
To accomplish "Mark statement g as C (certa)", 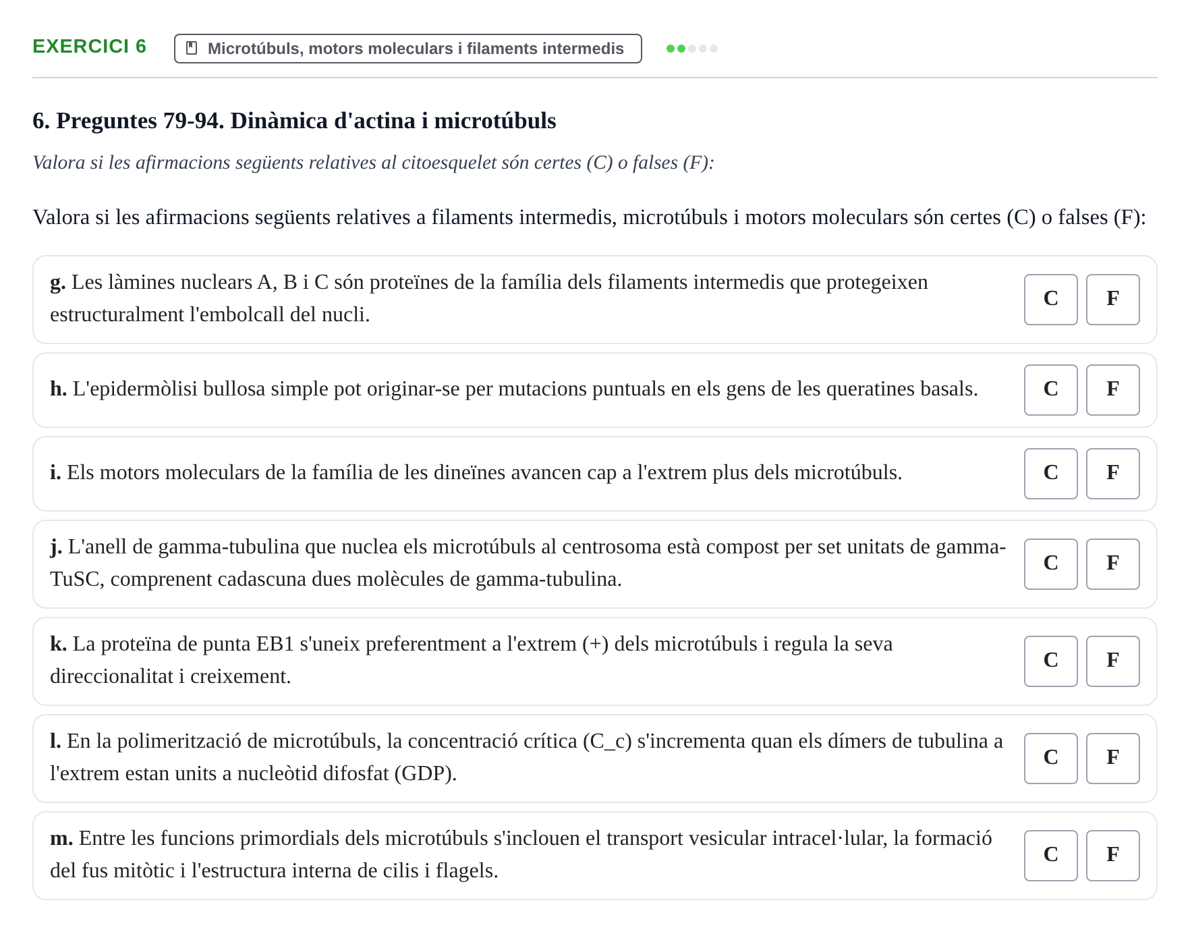I will 1050,299.
